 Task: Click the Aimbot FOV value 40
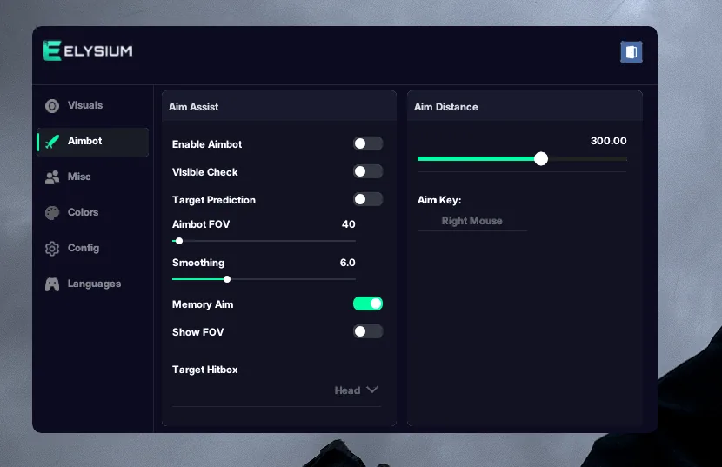coord(349,224)
